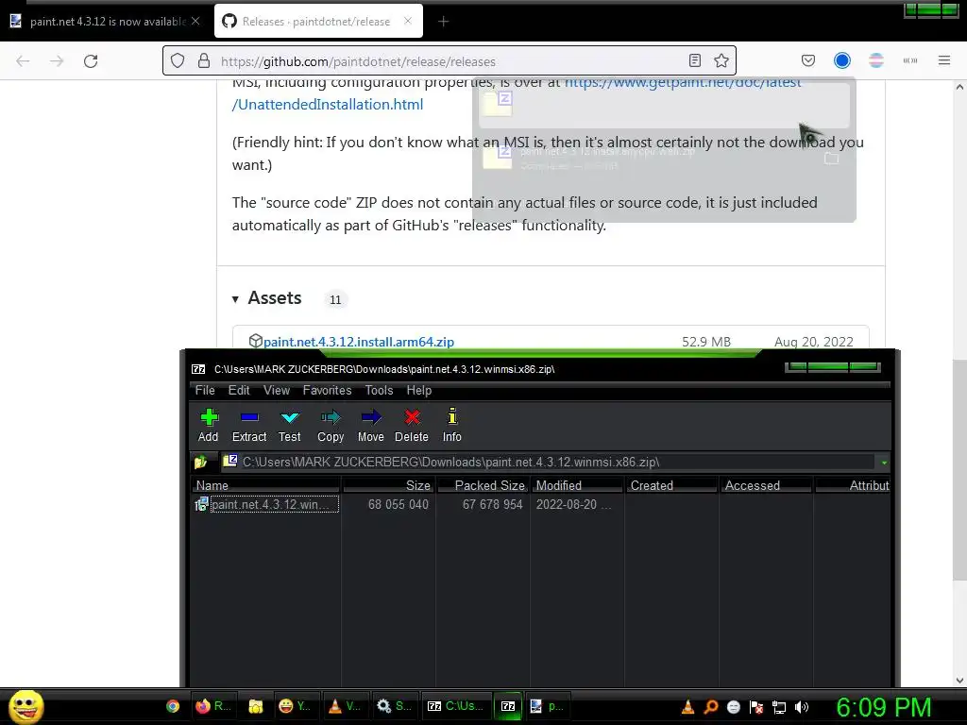Click the browser page vertical scrollbar
This screenshot has width=967, height=725.
click(x=959, y=468)
